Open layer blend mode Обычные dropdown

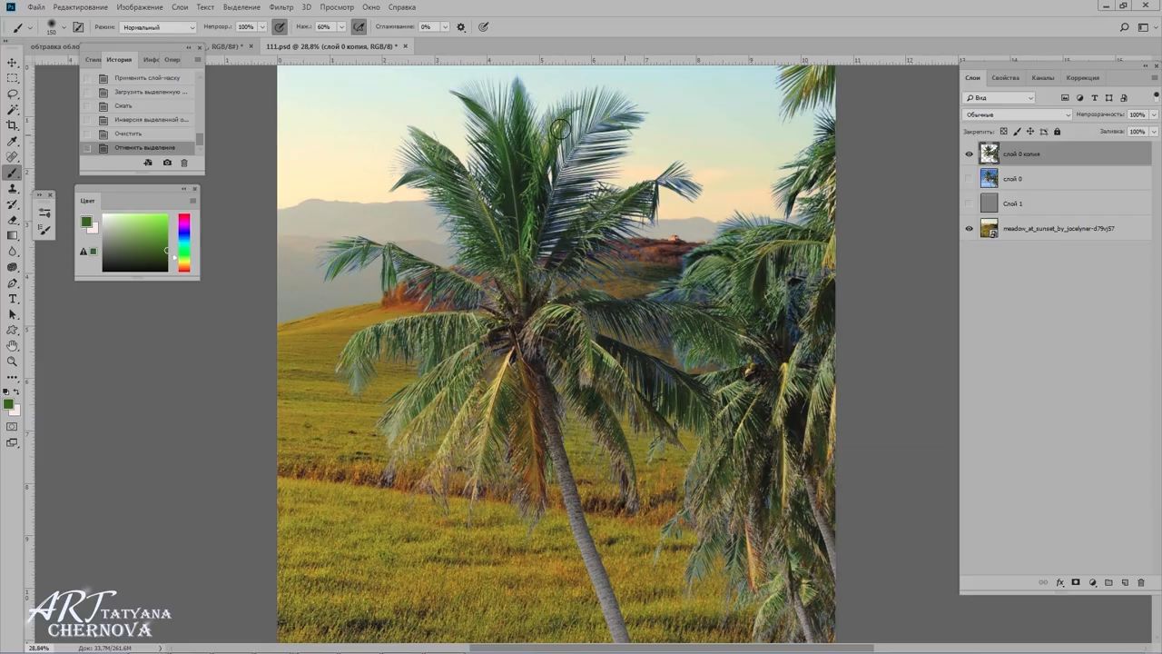[1017, 114]
